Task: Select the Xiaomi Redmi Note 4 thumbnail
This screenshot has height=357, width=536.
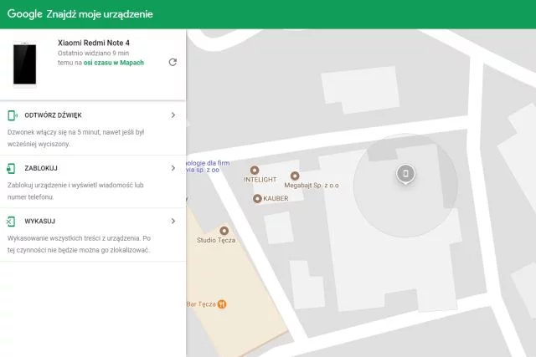Action: (x=24, y=64)
